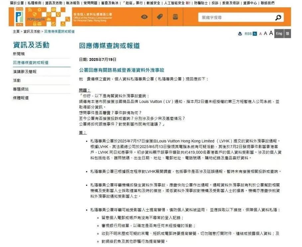Select the largest font size A
302x247 pixels.
pyautogui.click(x=271, y=33)
